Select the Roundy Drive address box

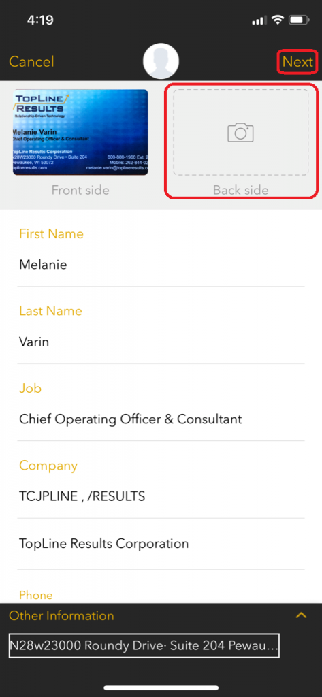pyautogui.click(x=144, y=645)
